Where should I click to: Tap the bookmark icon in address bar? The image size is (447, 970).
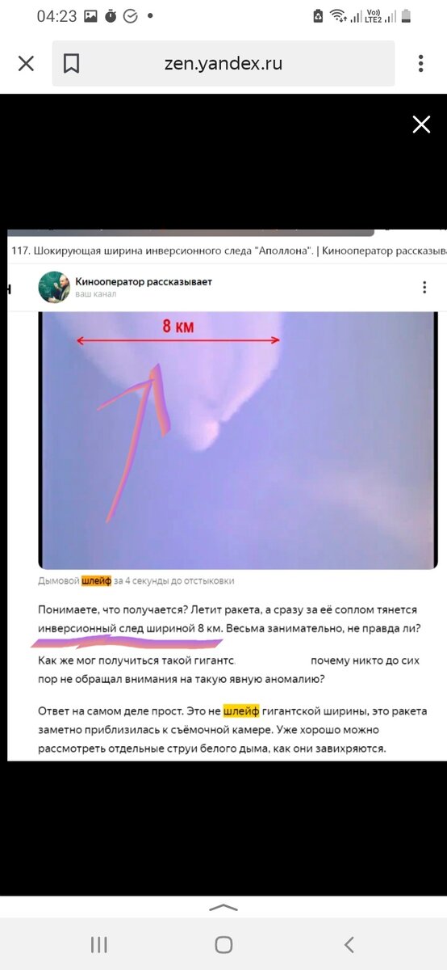click(71, 64)
